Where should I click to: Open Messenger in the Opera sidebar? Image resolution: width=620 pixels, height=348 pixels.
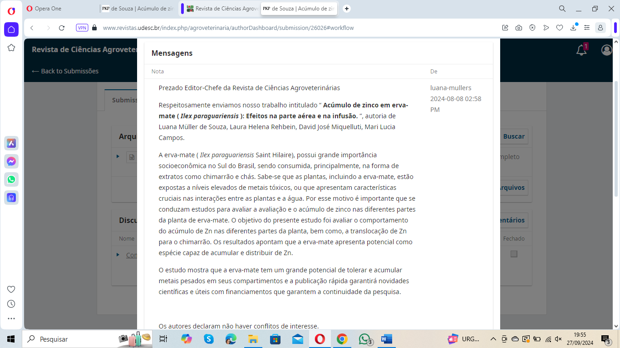pyautogui.click(x=11, y=161)
